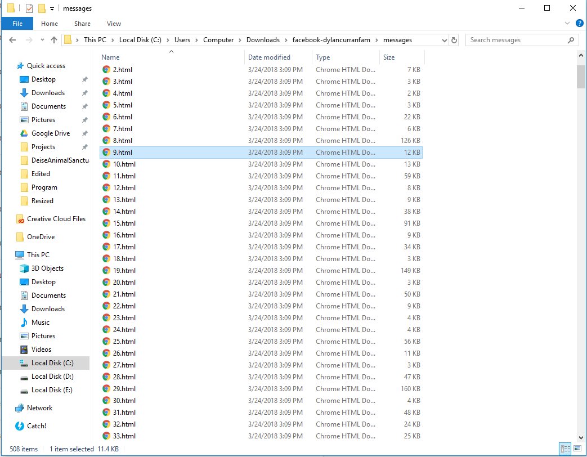Viewport: 587px width, 457px height.
Task: Click the file list scrollbar down arrow
Action: point(581,437)
